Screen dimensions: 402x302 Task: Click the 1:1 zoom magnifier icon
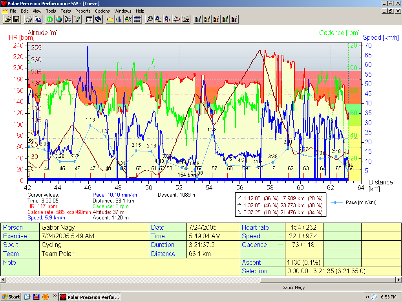pyautogui.click(x=150, y=19)
